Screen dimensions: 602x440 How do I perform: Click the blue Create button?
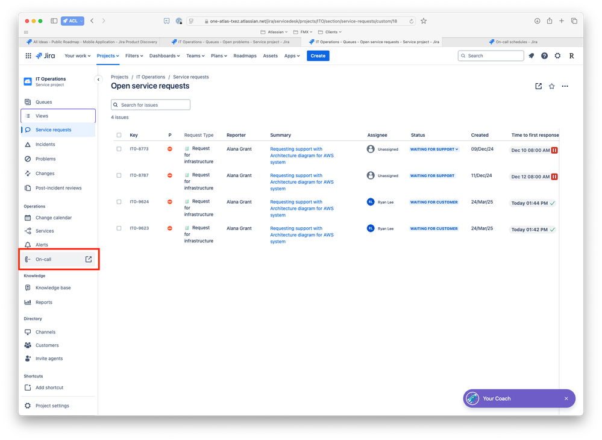pos(318,55)
